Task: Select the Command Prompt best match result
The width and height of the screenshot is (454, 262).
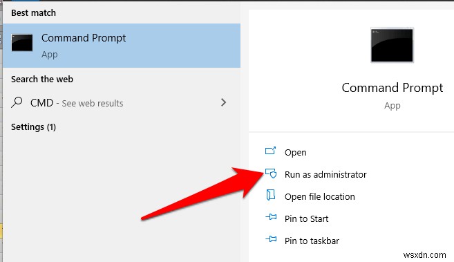Action: pyautogui.click(x=122, y=46)
